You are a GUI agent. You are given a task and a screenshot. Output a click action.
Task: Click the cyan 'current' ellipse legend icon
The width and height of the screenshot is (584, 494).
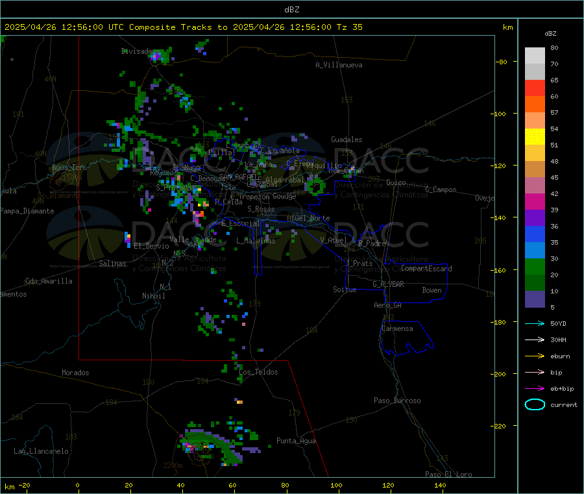click(x=535, y=404)
